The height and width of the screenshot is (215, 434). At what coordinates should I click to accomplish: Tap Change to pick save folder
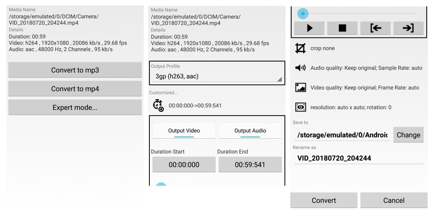409,135
